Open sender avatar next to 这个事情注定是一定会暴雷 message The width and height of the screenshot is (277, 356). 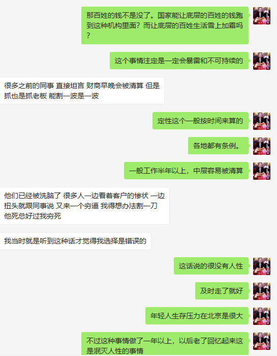(x=262, y=61)
